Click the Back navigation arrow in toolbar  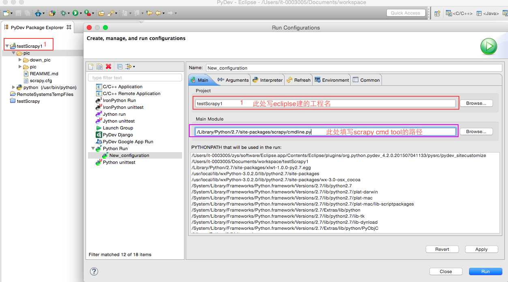158,13
